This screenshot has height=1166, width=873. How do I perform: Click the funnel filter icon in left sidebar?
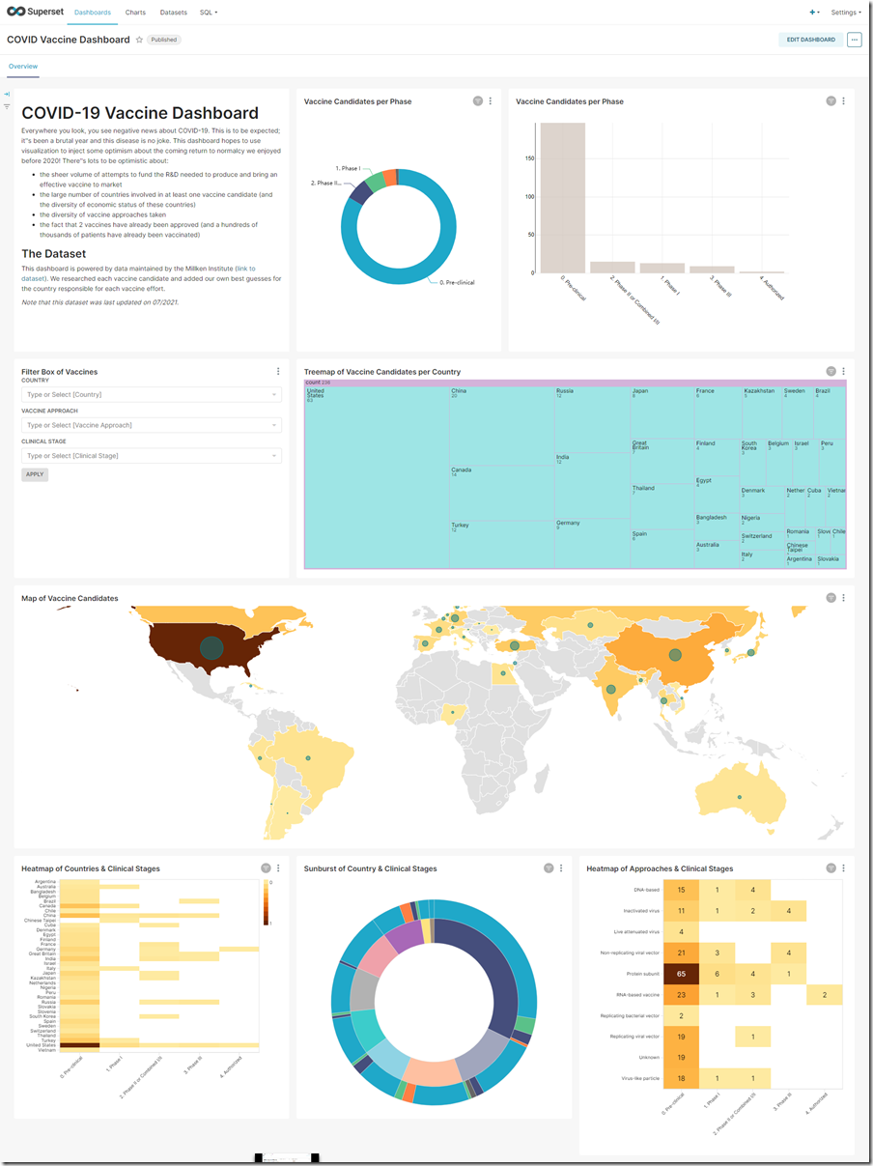(7, 106)
